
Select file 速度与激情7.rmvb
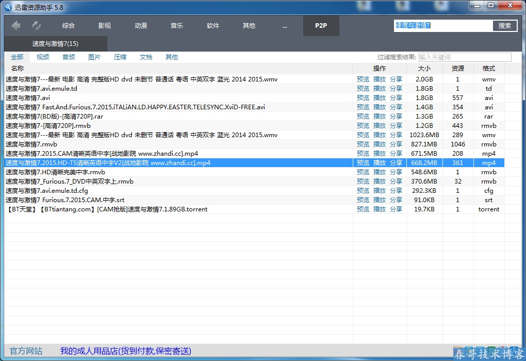tap(31, 144)
